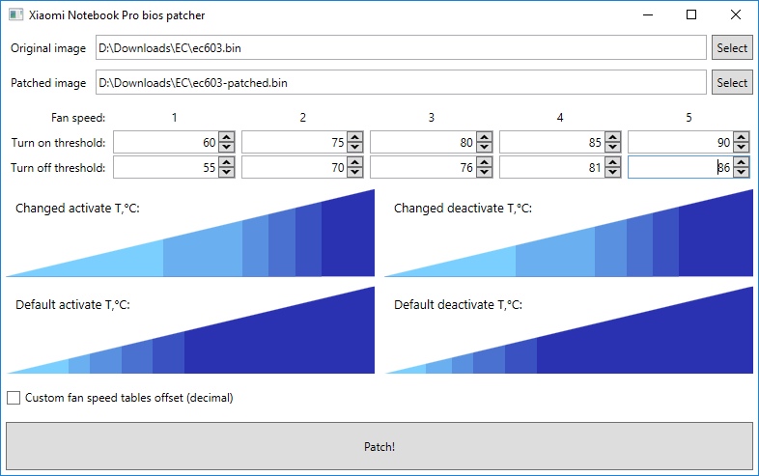This screenshot has width=759, height=476.
Task: Click turn on threshold field showing 80
Action: [424, 142]
